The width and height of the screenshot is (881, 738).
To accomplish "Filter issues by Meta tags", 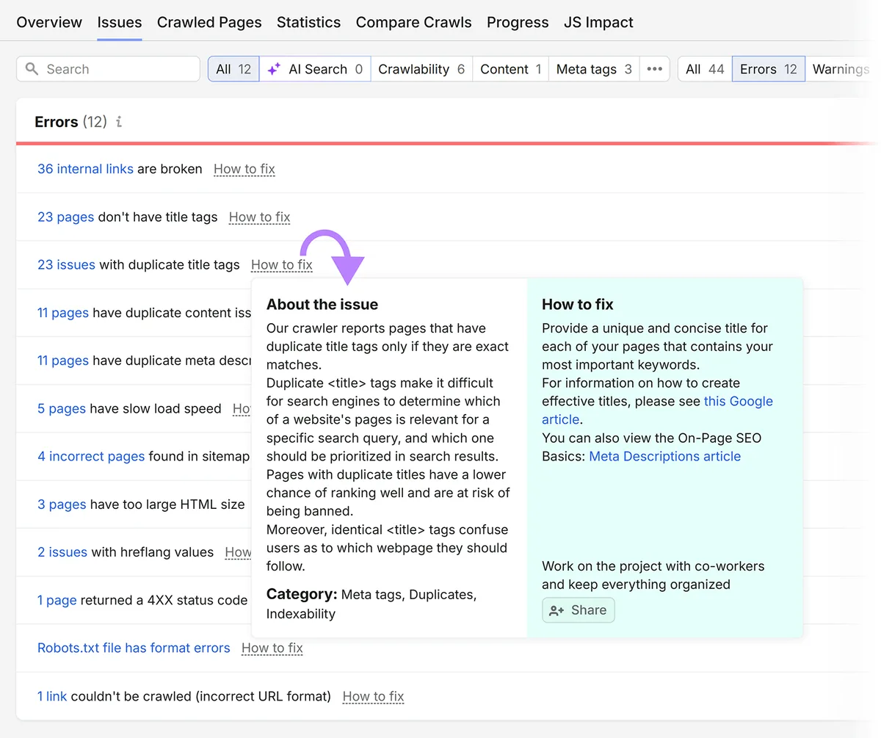I will point(594,69).
